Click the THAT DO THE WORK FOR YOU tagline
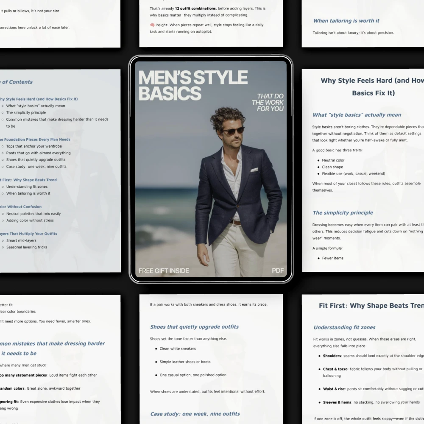 click(268, 103)
